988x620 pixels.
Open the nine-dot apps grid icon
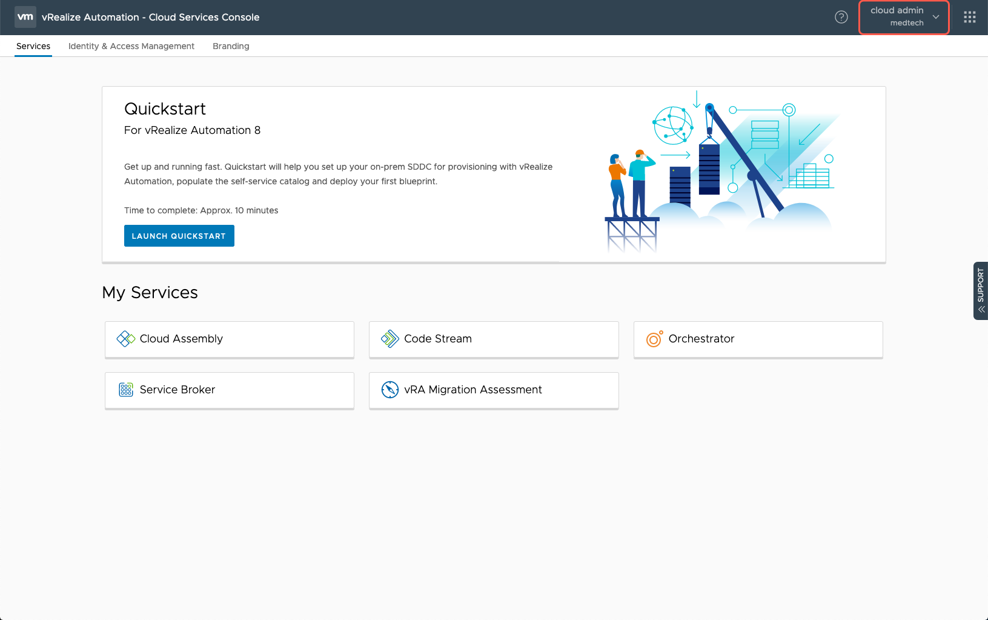coord(969,17)
